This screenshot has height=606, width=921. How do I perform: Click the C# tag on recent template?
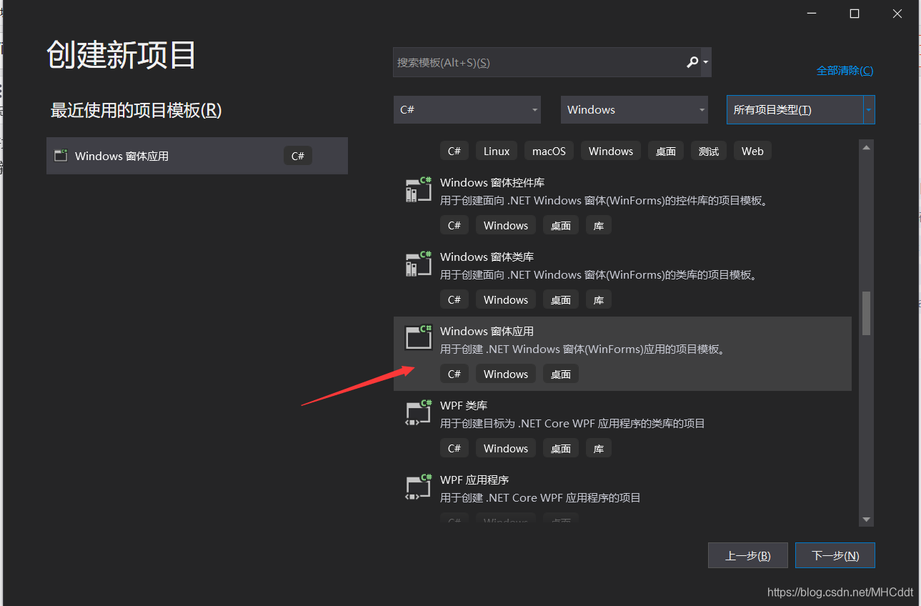[298, 156]
